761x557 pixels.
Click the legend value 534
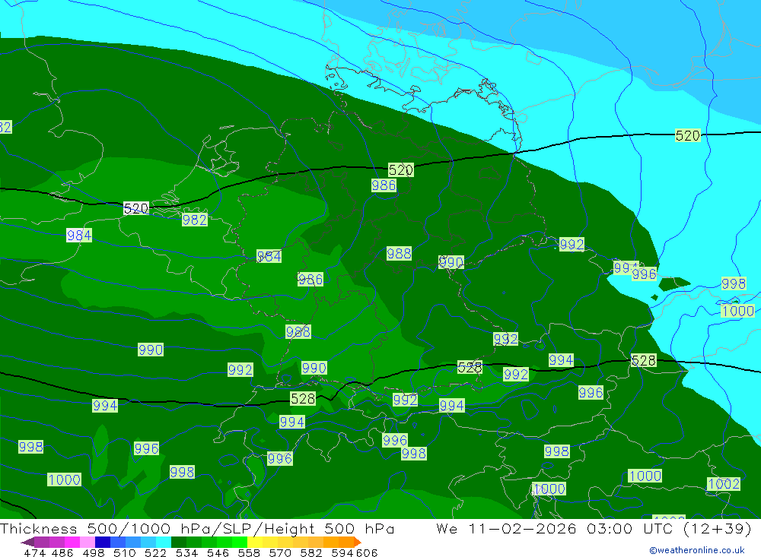click(187, 553)
